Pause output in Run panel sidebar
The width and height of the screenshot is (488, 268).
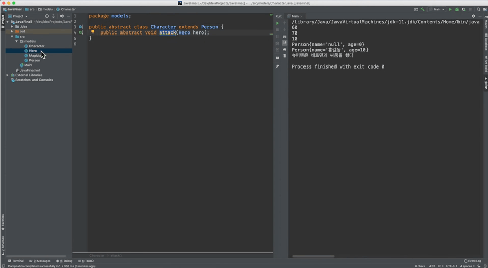(x=277, y=37)
